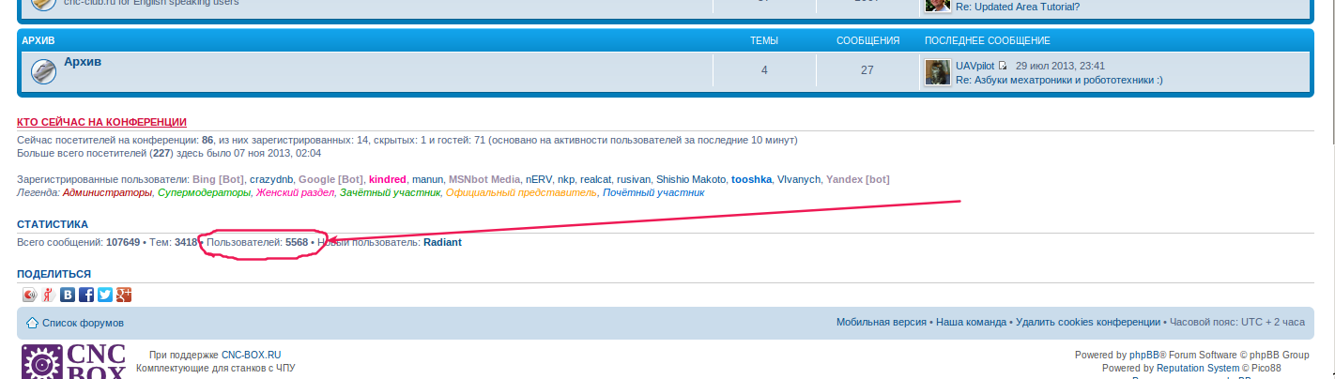
Task: Open avatar beside Updated Area Tutorial post
Action: (937, 6)
